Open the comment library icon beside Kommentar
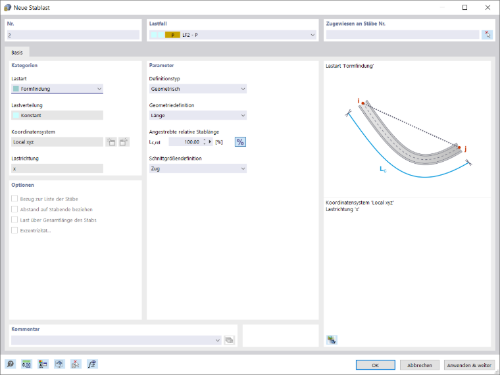500x375 pixels. (229, 340)
